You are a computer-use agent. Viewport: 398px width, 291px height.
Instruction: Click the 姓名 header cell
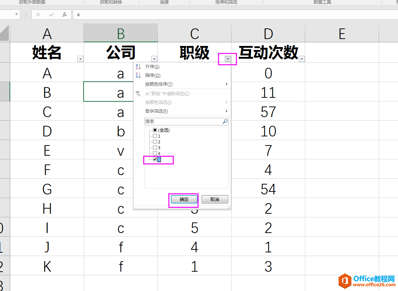click(x=47, y=53)
